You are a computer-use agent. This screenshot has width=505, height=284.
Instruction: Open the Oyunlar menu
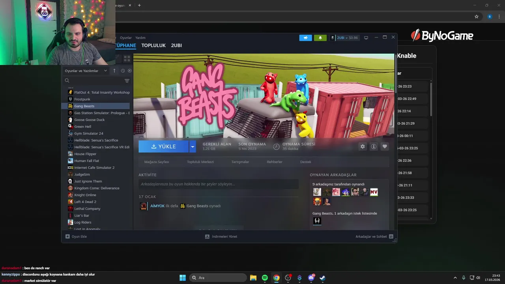click(126, 38)
